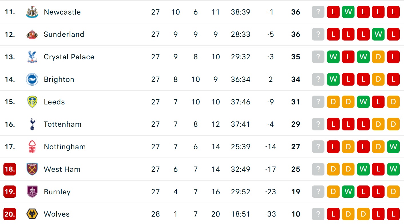Click Nottingham's green W form badge

click(393, 147)
